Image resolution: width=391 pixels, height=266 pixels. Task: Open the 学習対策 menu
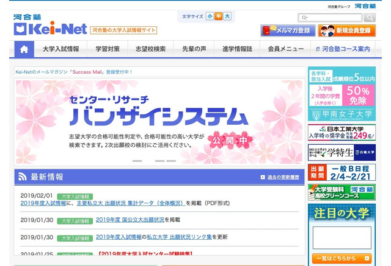tap(108, 49)
